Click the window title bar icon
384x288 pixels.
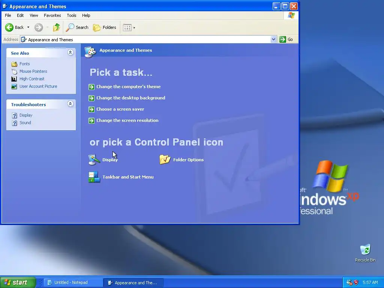[5, 6]
